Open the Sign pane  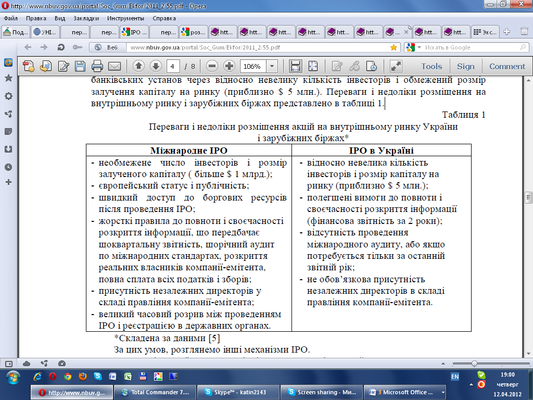pyautogui.click(x=466, y=66)
